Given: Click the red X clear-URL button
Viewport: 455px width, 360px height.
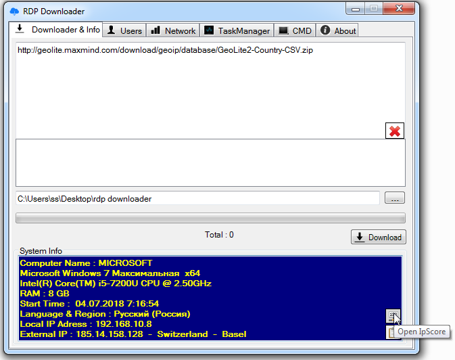Looking at the screenshot, I should [395, 131].
